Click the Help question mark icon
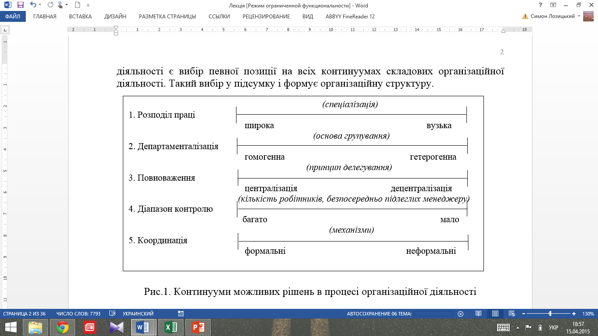Viewport: 598px width, 336px height. pos(541,5)
